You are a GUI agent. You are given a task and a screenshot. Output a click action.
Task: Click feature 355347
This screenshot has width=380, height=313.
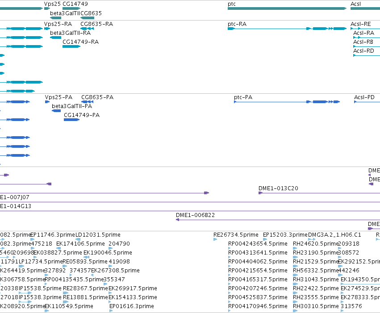point(114,280)
